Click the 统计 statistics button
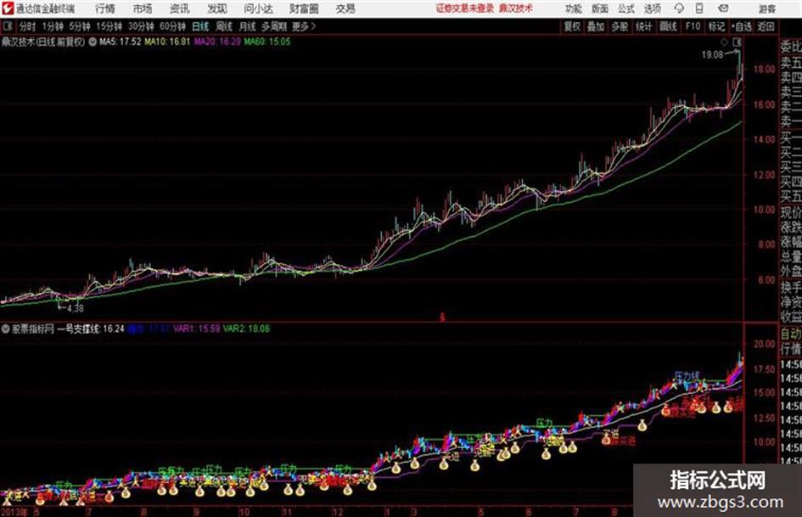The image size is (802, 517). [644, 26]
